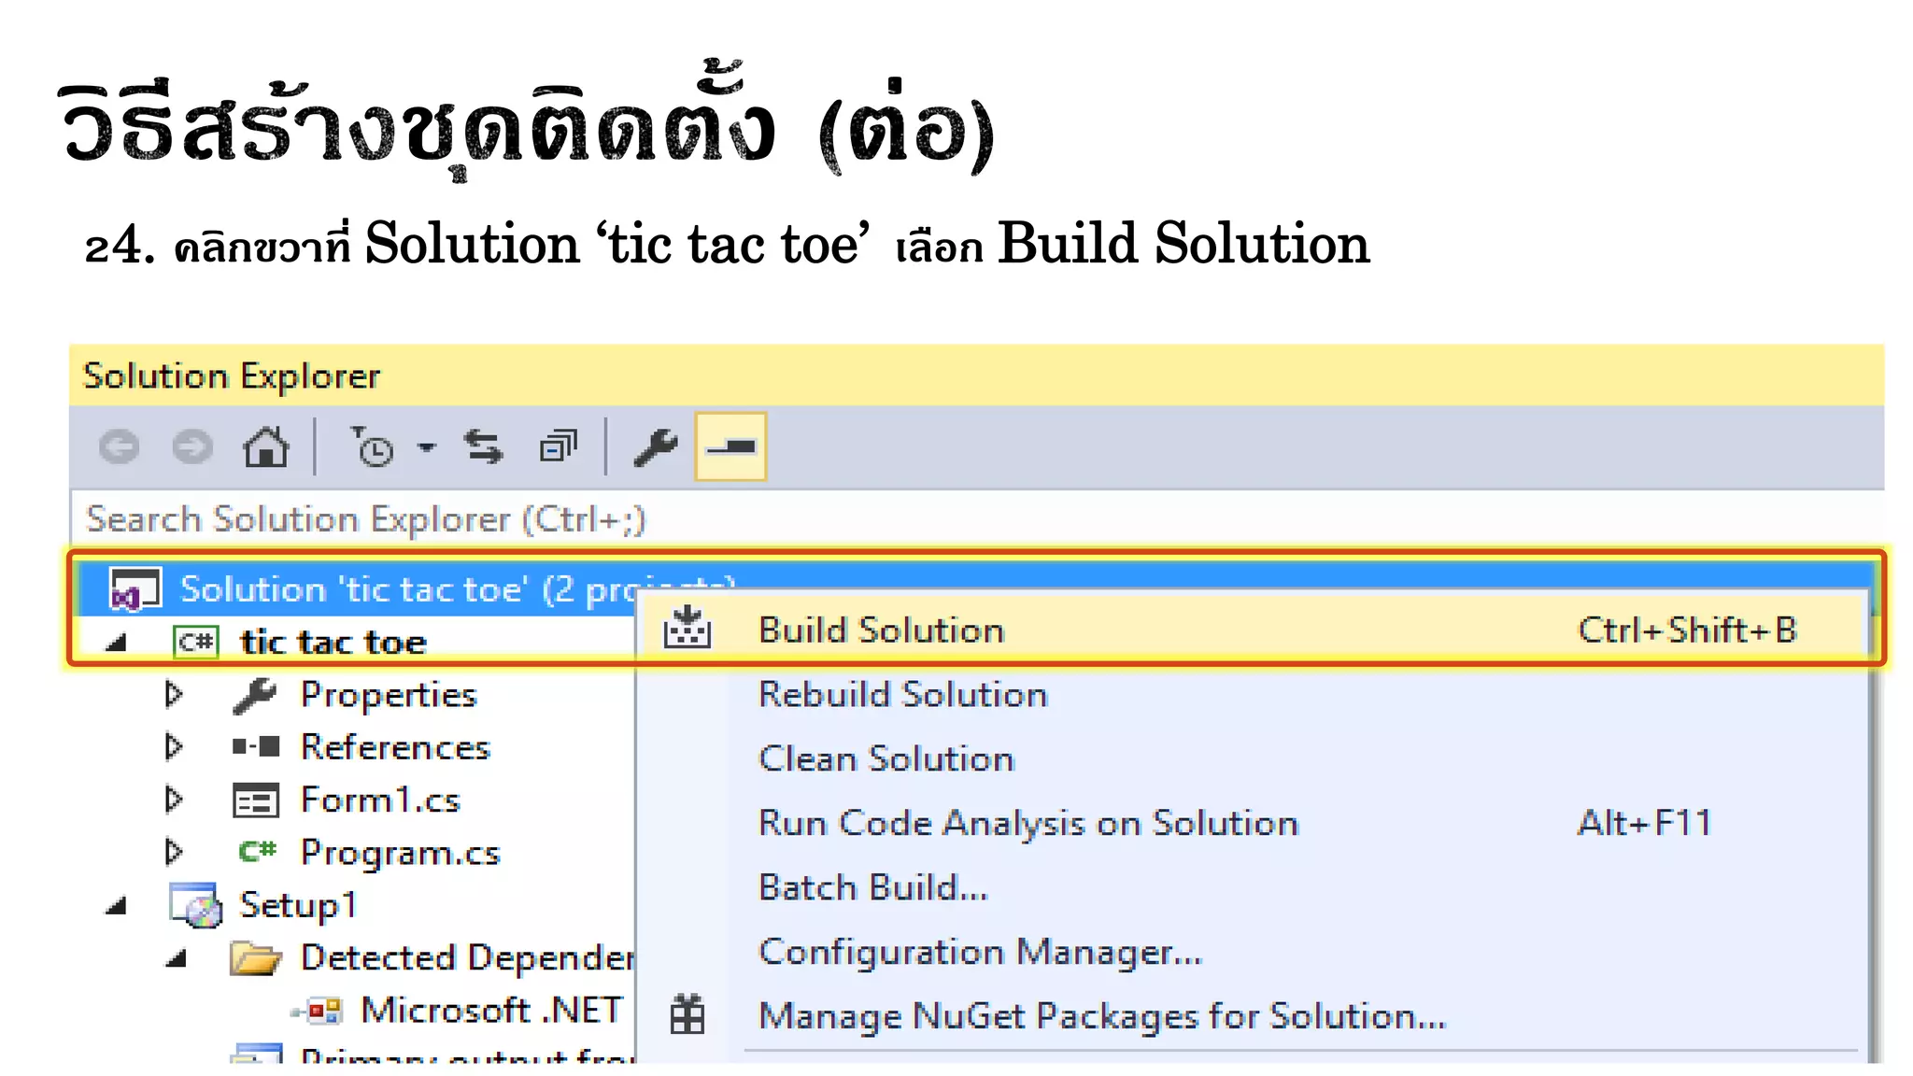The image size is (1913, 1076).
Task: Select References in the project tree
Action: (395, 747)
